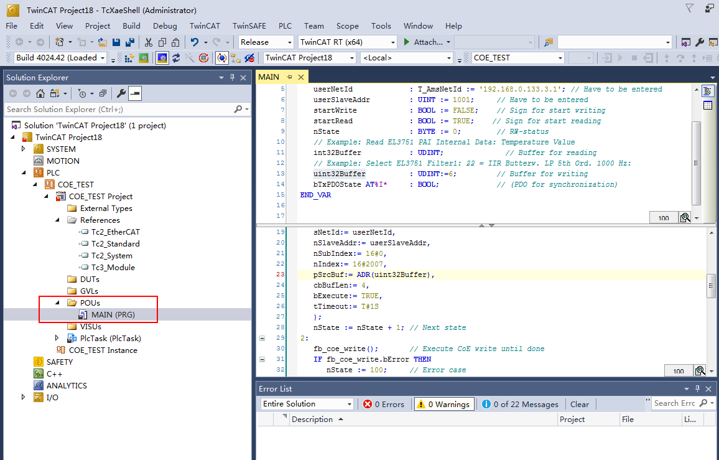Click the Copy icon in the toolbar
Screen dimensions: 719x460
pyautogui.click(x=162, y=42)
